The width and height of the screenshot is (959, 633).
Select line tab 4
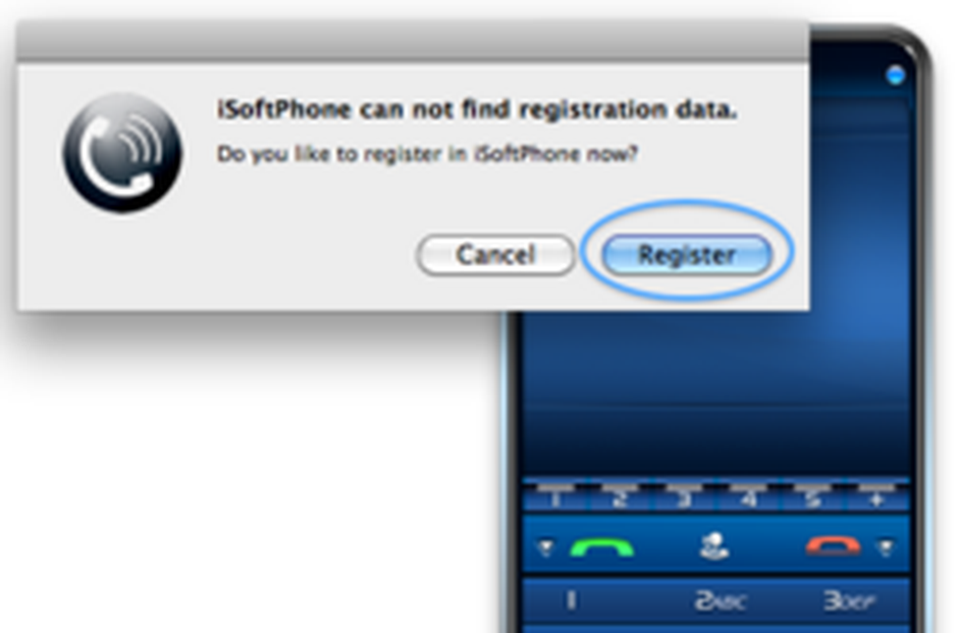click(x=748, y=499)
